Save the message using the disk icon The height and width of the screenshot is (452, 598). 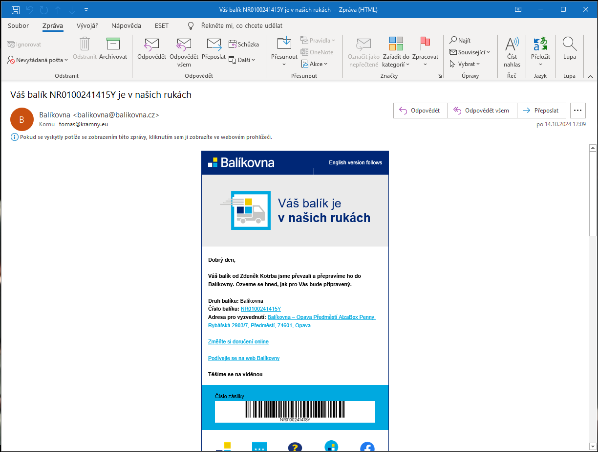(15, 10)
